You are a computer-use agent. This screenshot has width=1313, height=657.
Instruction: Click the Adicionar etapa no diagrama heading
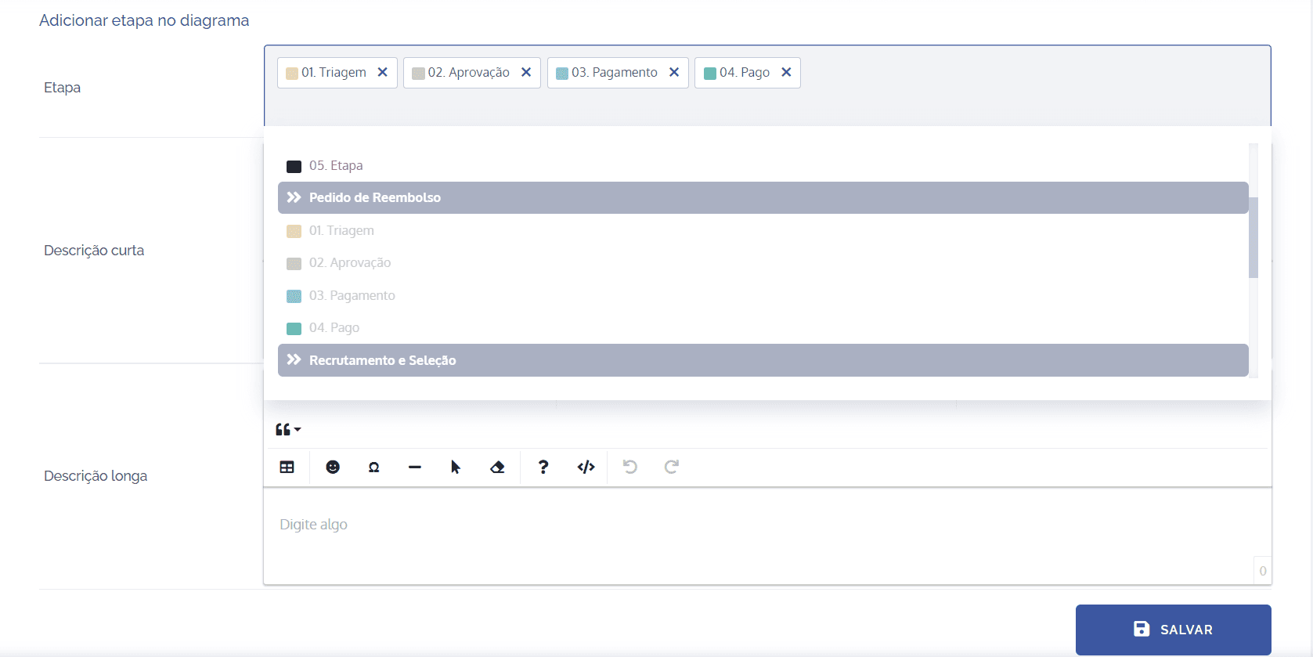click(144, 20)
